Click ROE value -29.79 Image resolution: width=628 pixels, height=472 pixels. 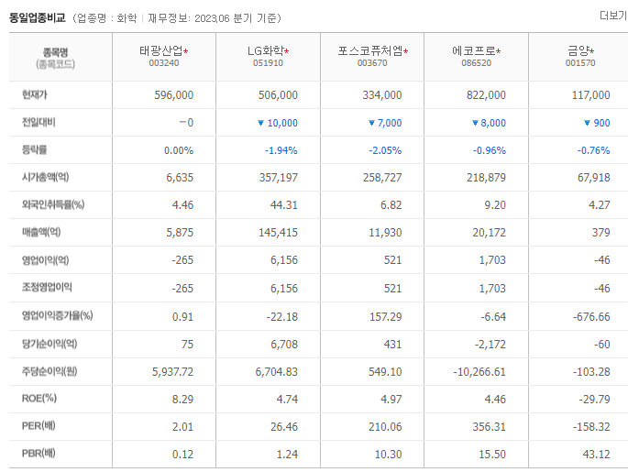[x=594, y=400]
